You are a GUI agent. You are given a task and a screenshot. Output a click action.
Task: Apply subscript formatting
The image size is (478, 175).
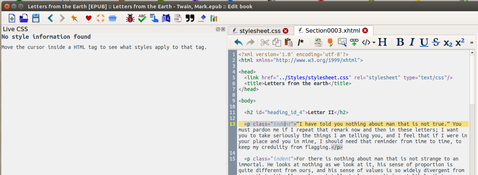click(x=448, y=43)
